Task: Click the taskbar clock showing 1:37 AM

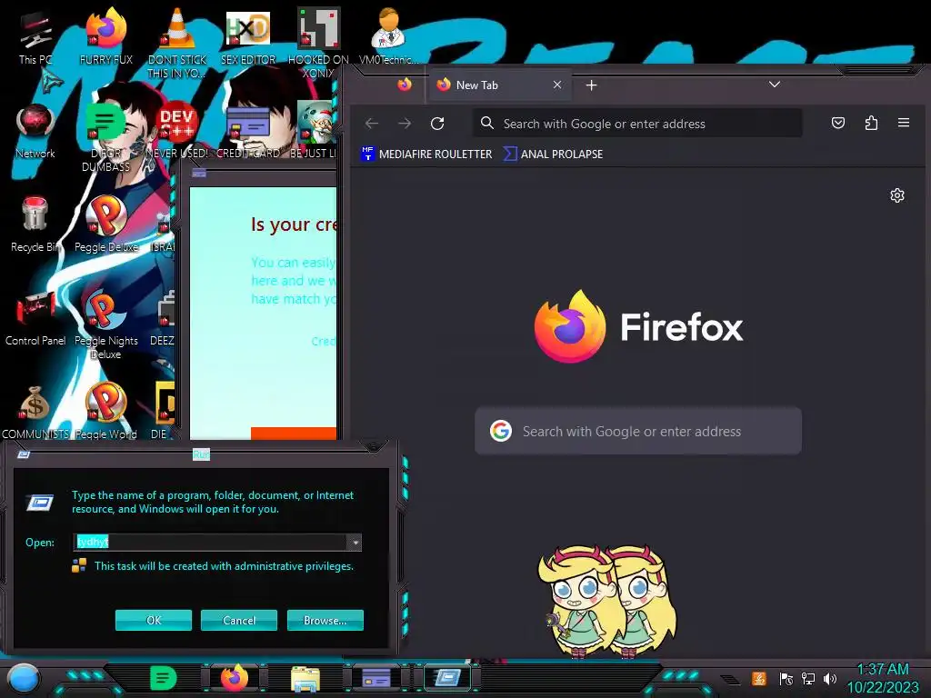Action: pyautogui.click(x=883, y=678)
